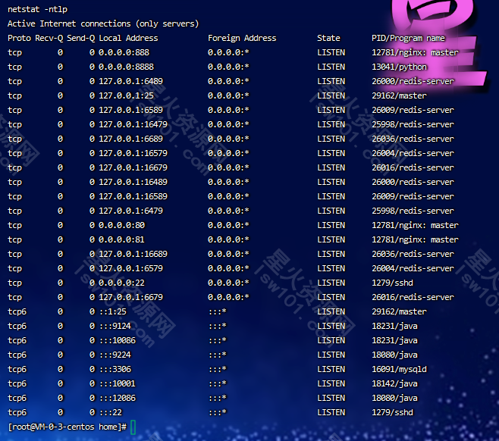Image resolution: width=499 pixels, height=441 pixels.
Task: Click the 0.0.0.0:22 local address
Action: pyautogui.click(x=121, y=283)
